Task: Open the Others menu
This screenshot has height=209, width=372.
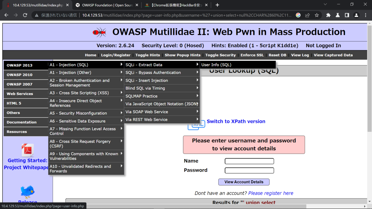Action: (x=26, y=113)
